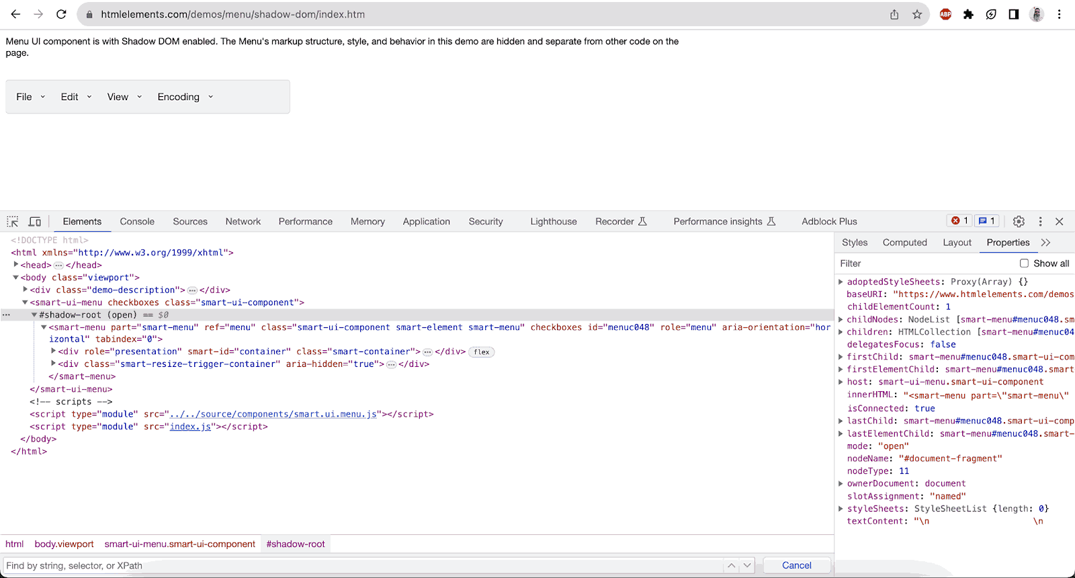
Task: Click the inspect element picker icon
Action: (x=13, y=222)
